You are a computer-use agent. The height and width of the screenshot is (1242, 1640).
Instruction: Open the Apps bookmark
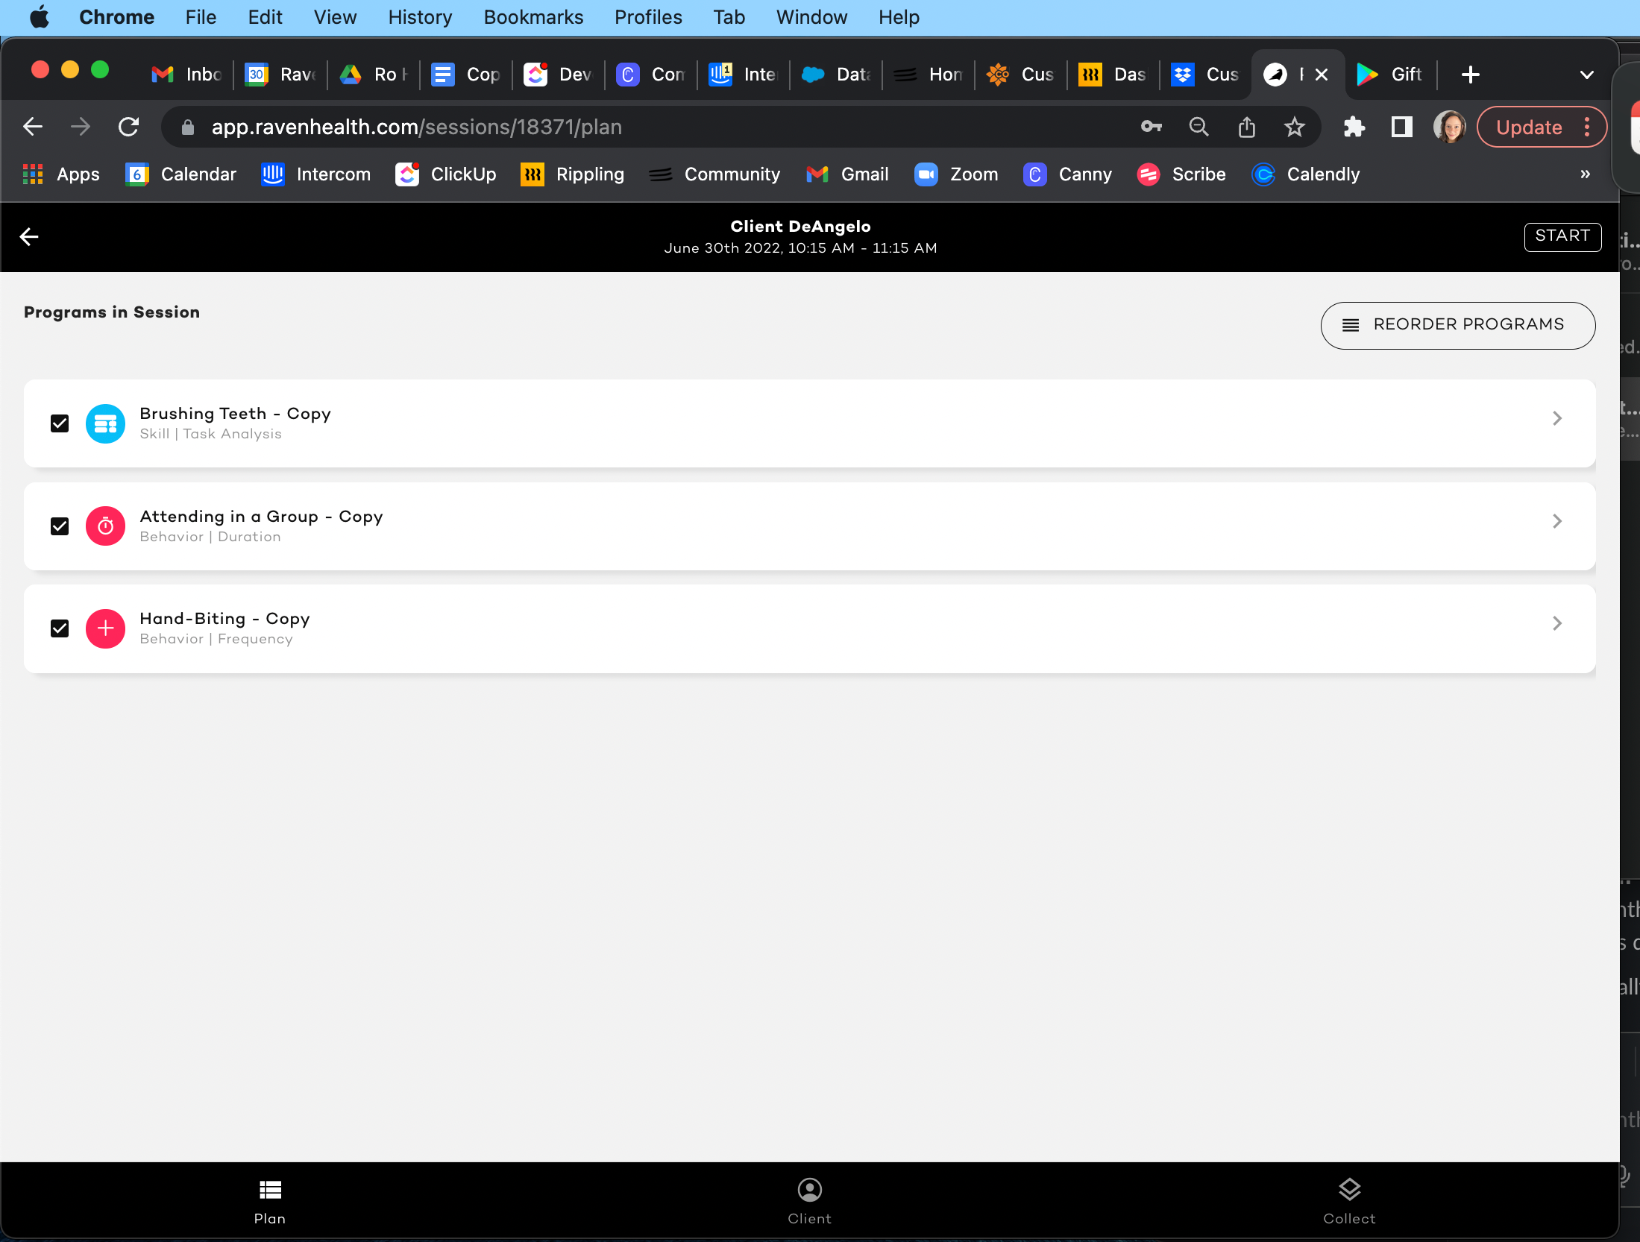(61, 174)
